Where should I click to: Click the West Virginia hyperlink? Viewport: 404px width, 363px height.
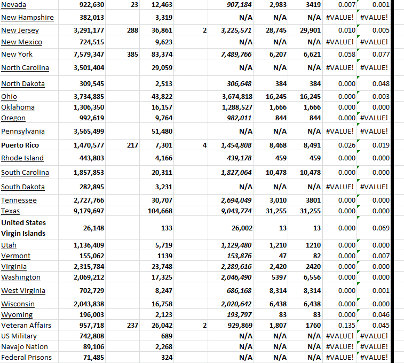23,290
